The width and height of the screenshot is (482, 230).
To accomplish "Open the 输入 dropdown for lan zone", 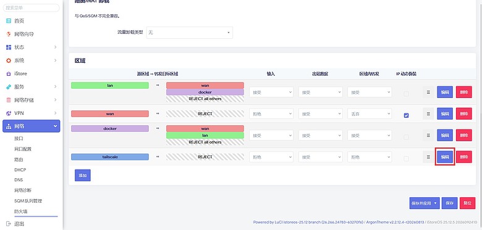I will pos(271,92).
